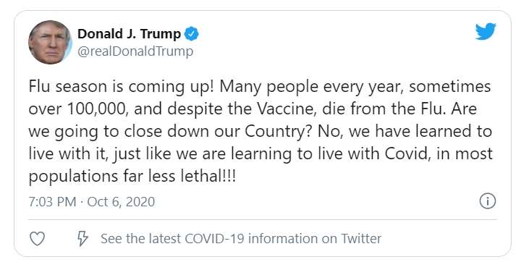Open the Donald J. Trump display name
Viewport: 529px width, 270px height.
coord(130,34)
